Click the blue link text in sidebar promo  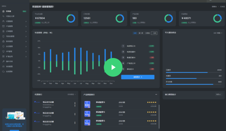click(14, 125)
